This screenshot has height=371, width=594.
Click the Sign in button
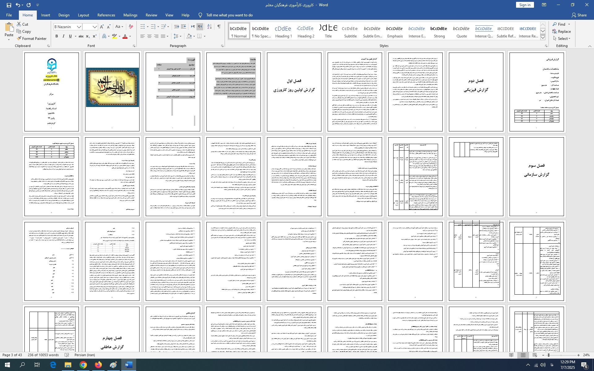(525, 5)
